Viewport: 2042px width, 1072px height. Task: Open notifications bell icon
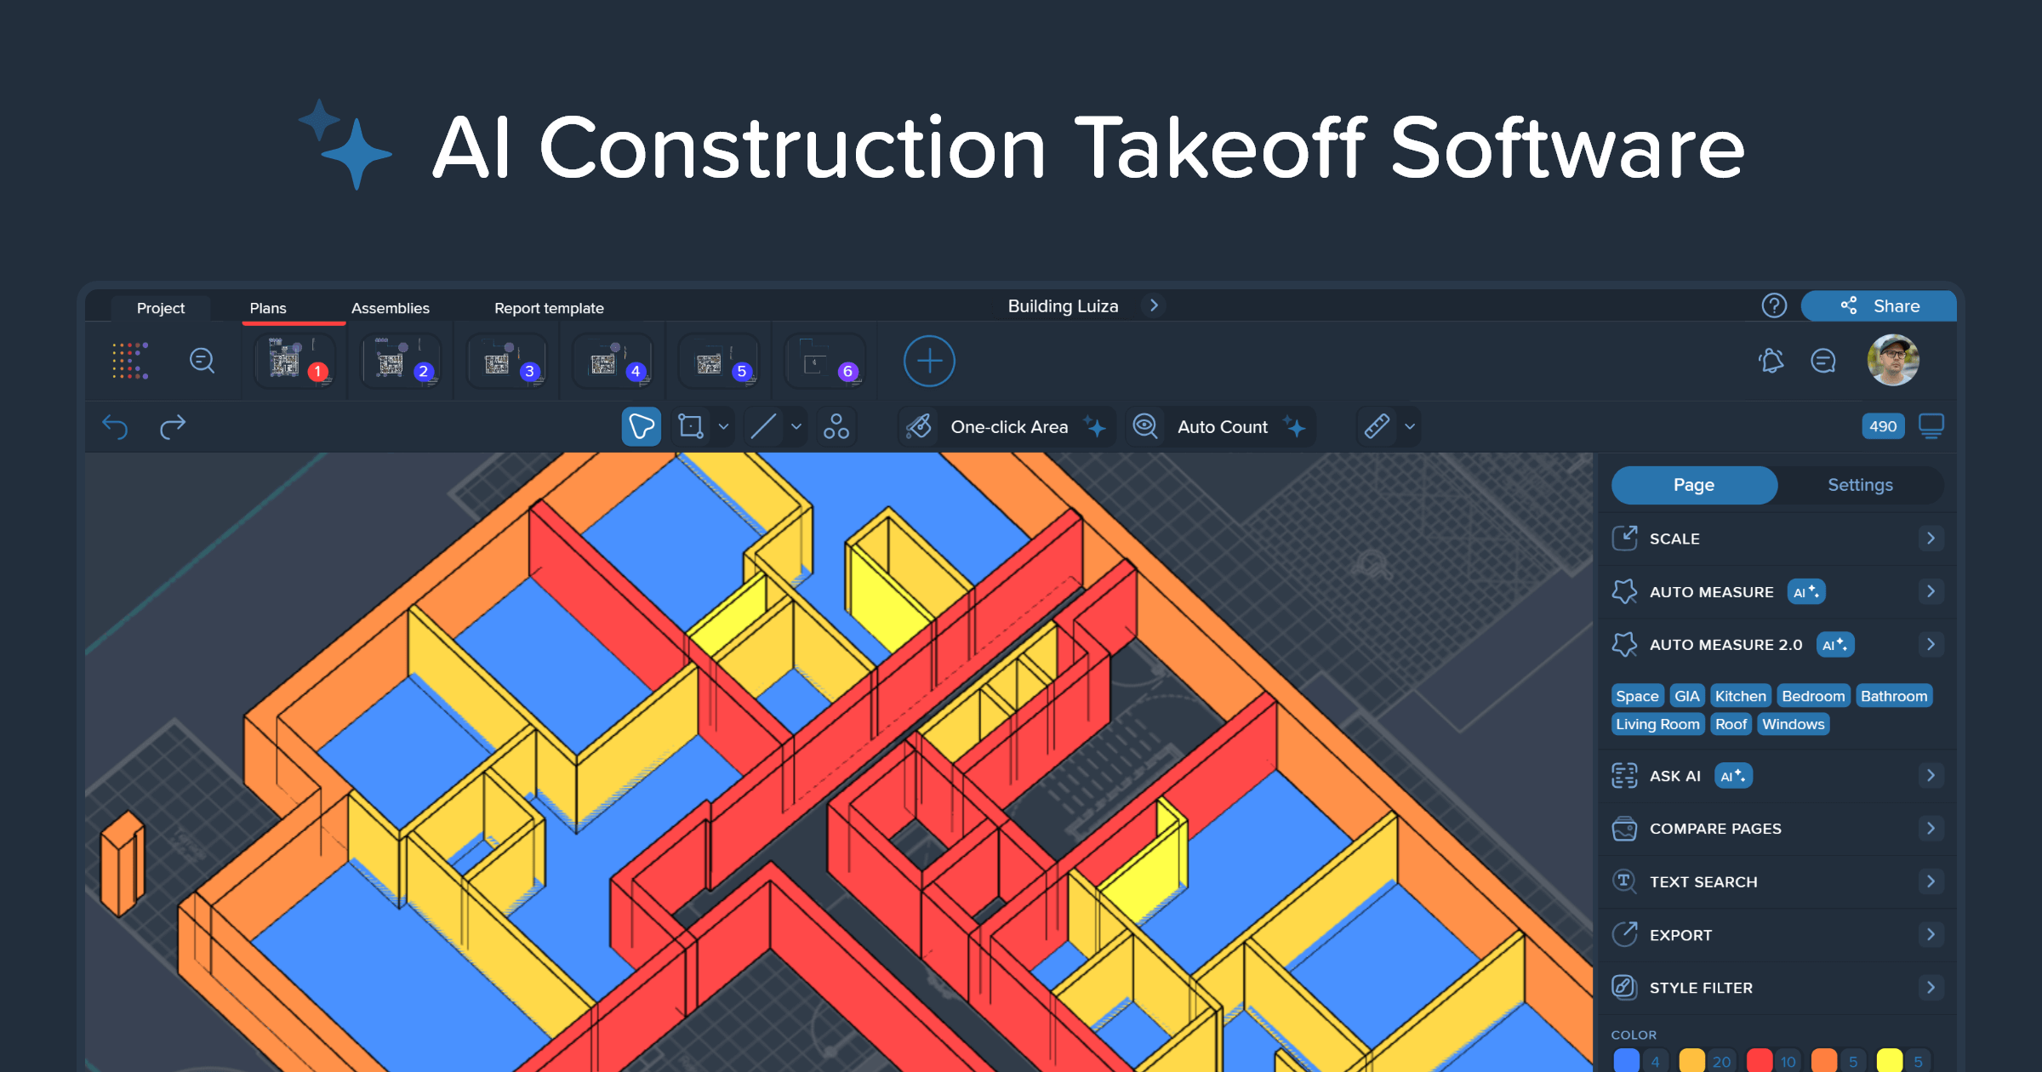click(1771, 361)
